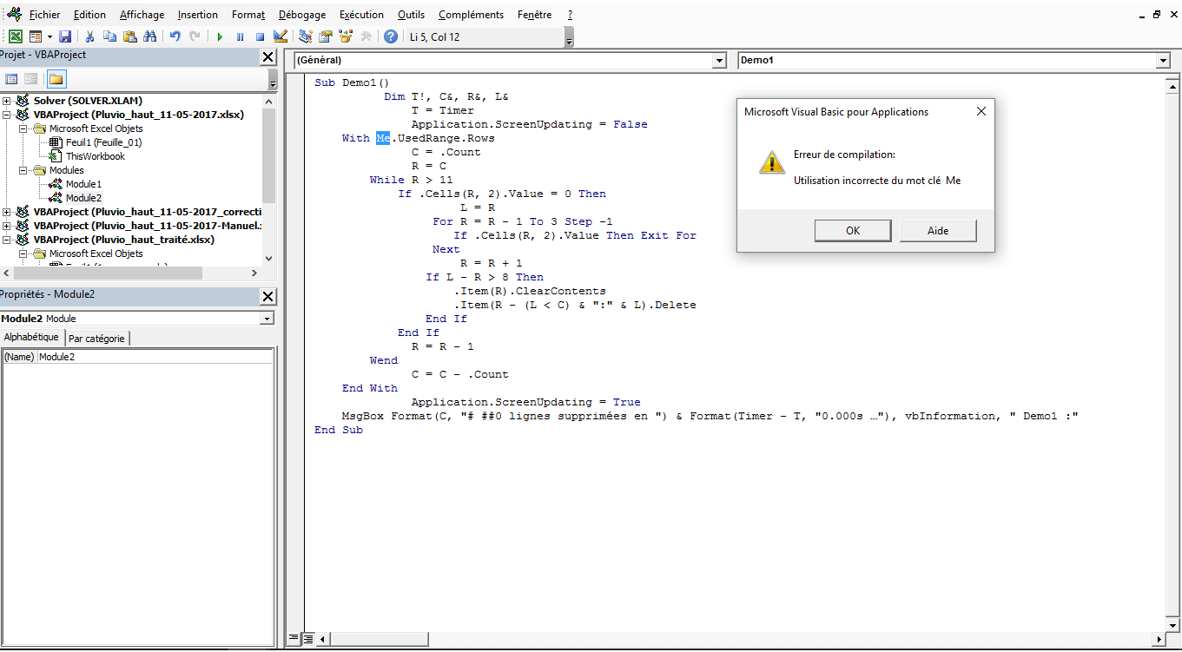Open the insert object dropdown arrow
Viewport: 1182px width, 652px height.
tap(50, 36)
